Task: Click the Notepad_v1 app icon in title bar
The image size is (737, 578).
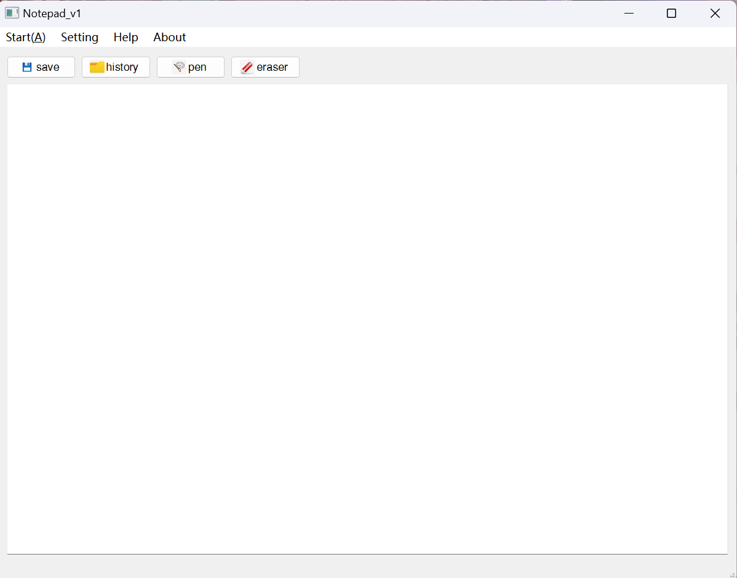Action: (x=12, y=13)
